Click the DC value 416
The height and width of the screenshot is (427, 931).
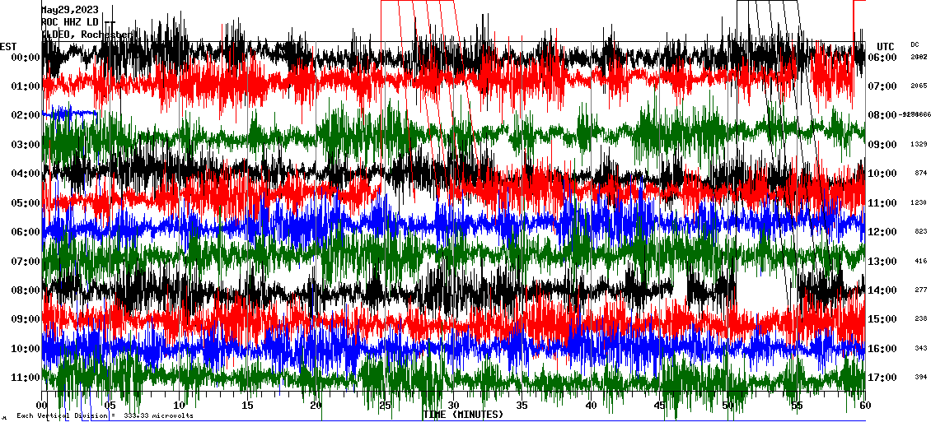[x=920, y=261]
